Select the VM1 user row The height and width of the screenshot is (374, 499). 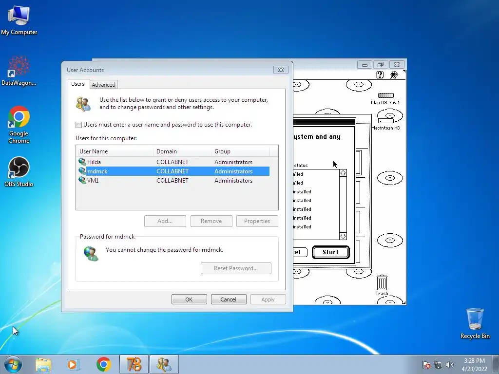[173, 180]
